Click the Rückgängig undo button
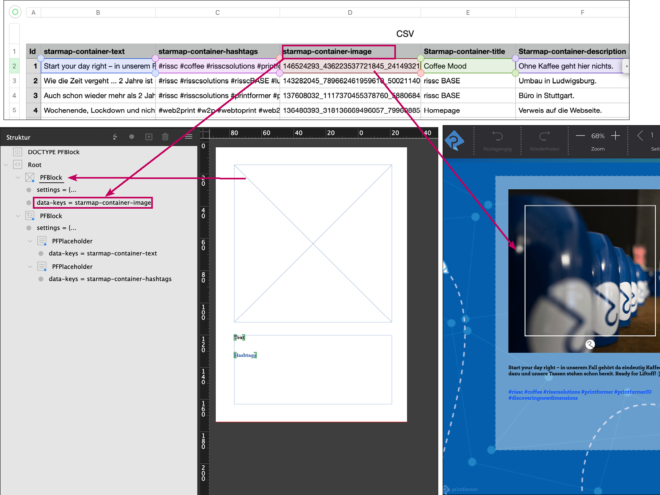Viewport: 660px width, 495px height. point(497,141)
